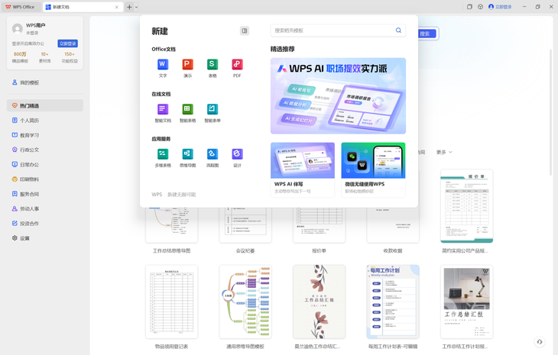Click the 10+ 素材库 stat
Screen dimensions: 558x355
[45, 57]
